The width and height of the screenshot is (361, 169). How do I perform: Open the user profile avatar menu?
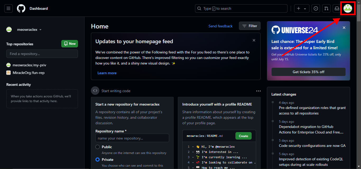click(x=348, y=8)
